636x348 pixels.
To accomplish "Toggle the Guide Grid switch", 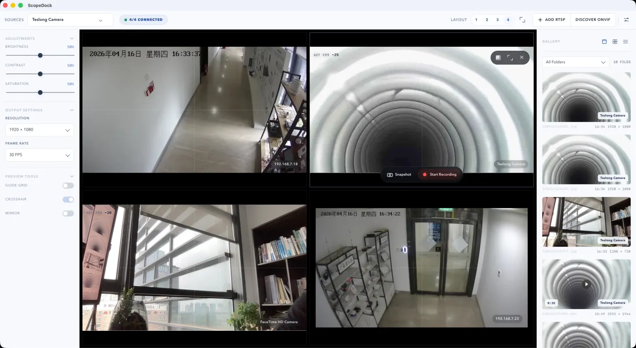I will click(x=68, y=185).
